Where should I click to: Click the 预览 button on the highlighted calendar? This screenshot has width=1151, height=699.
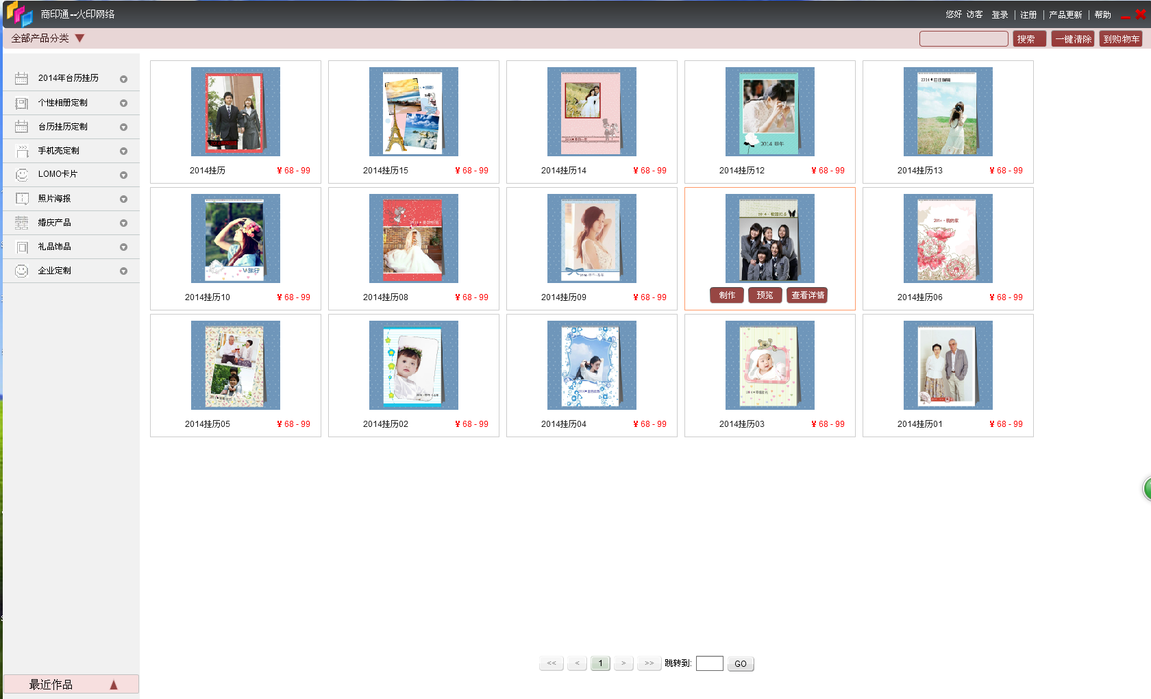pyautogui.click(x=765, y=295)
